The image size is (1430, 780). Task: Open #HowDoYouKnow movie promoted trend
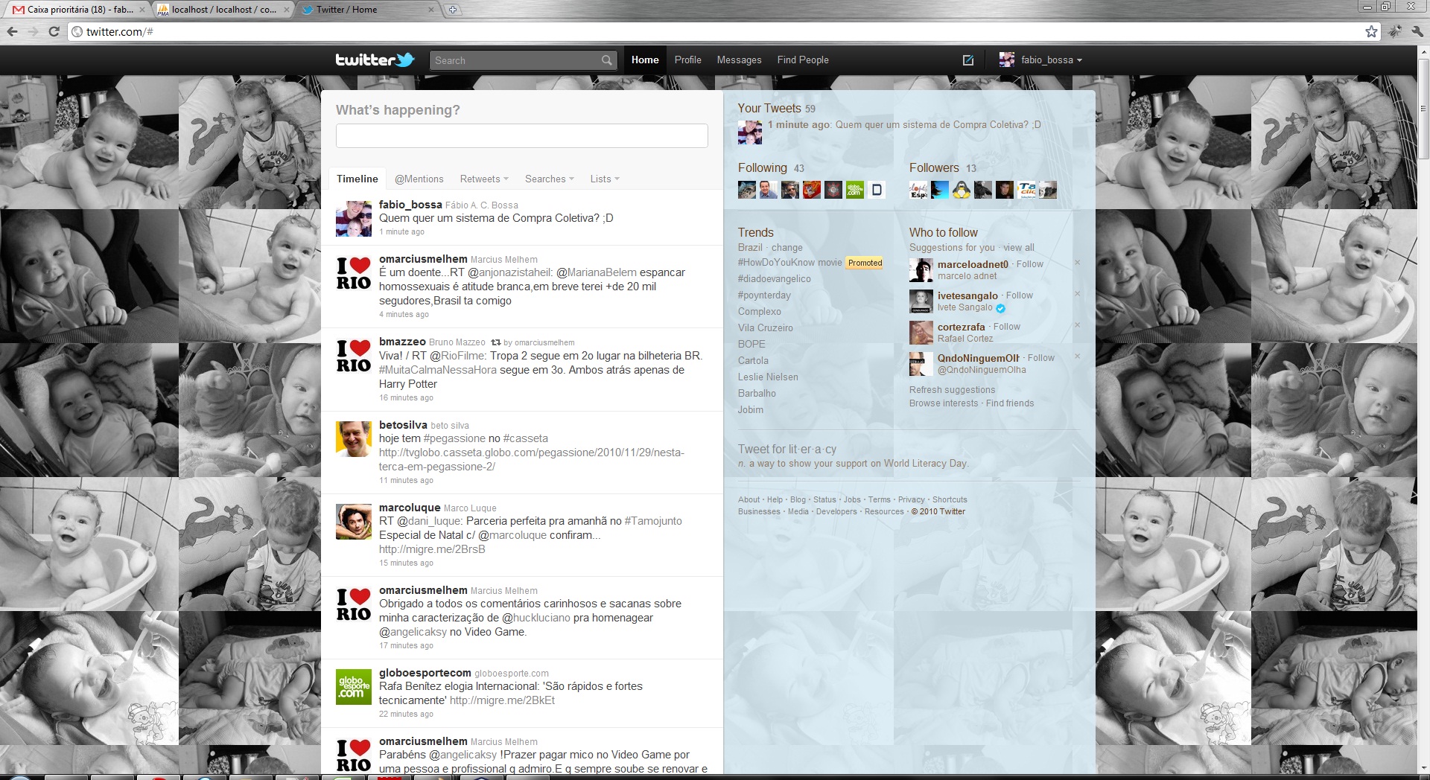789,263
